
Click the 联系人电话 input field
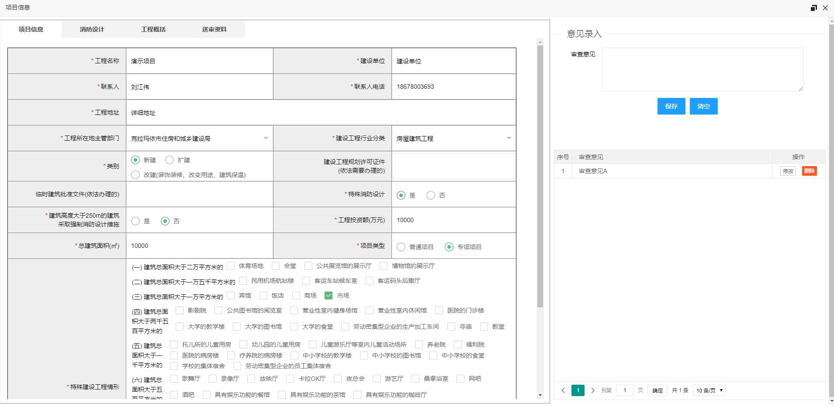[x=454, y=87]
